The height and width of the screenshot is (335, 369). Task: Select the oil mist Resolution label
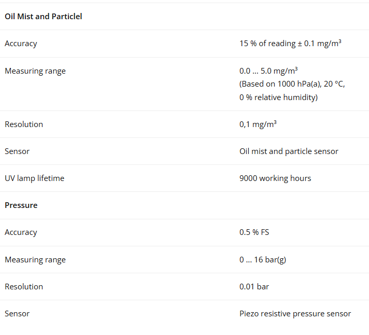click(24, 124)
